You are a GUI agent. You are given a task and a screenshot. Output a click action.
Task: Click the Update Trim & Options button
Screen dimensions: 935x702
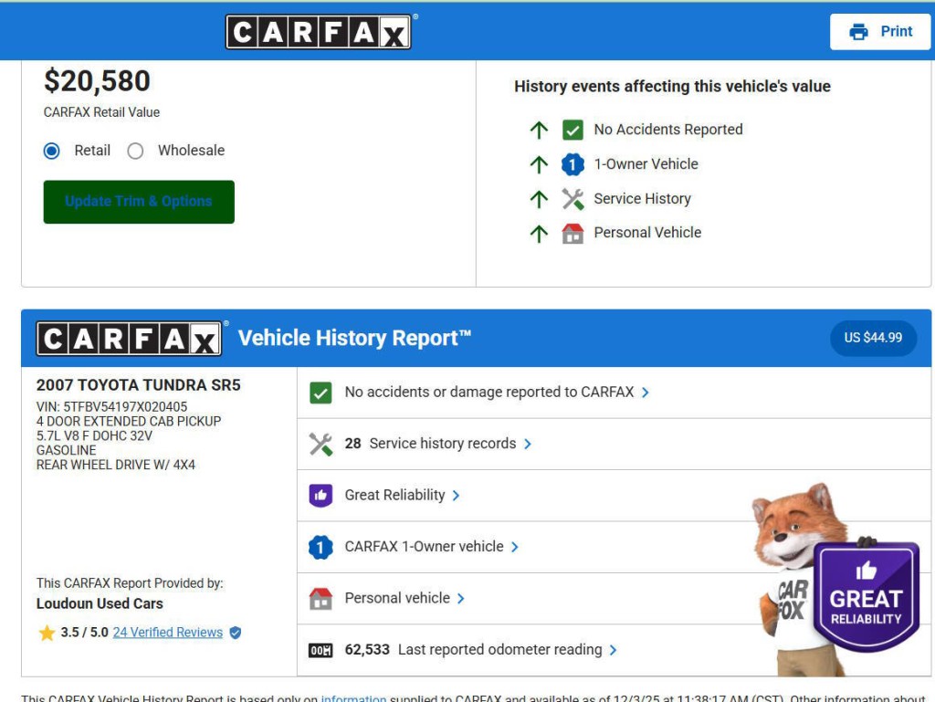pyautogui.click(x=139, y=200)
